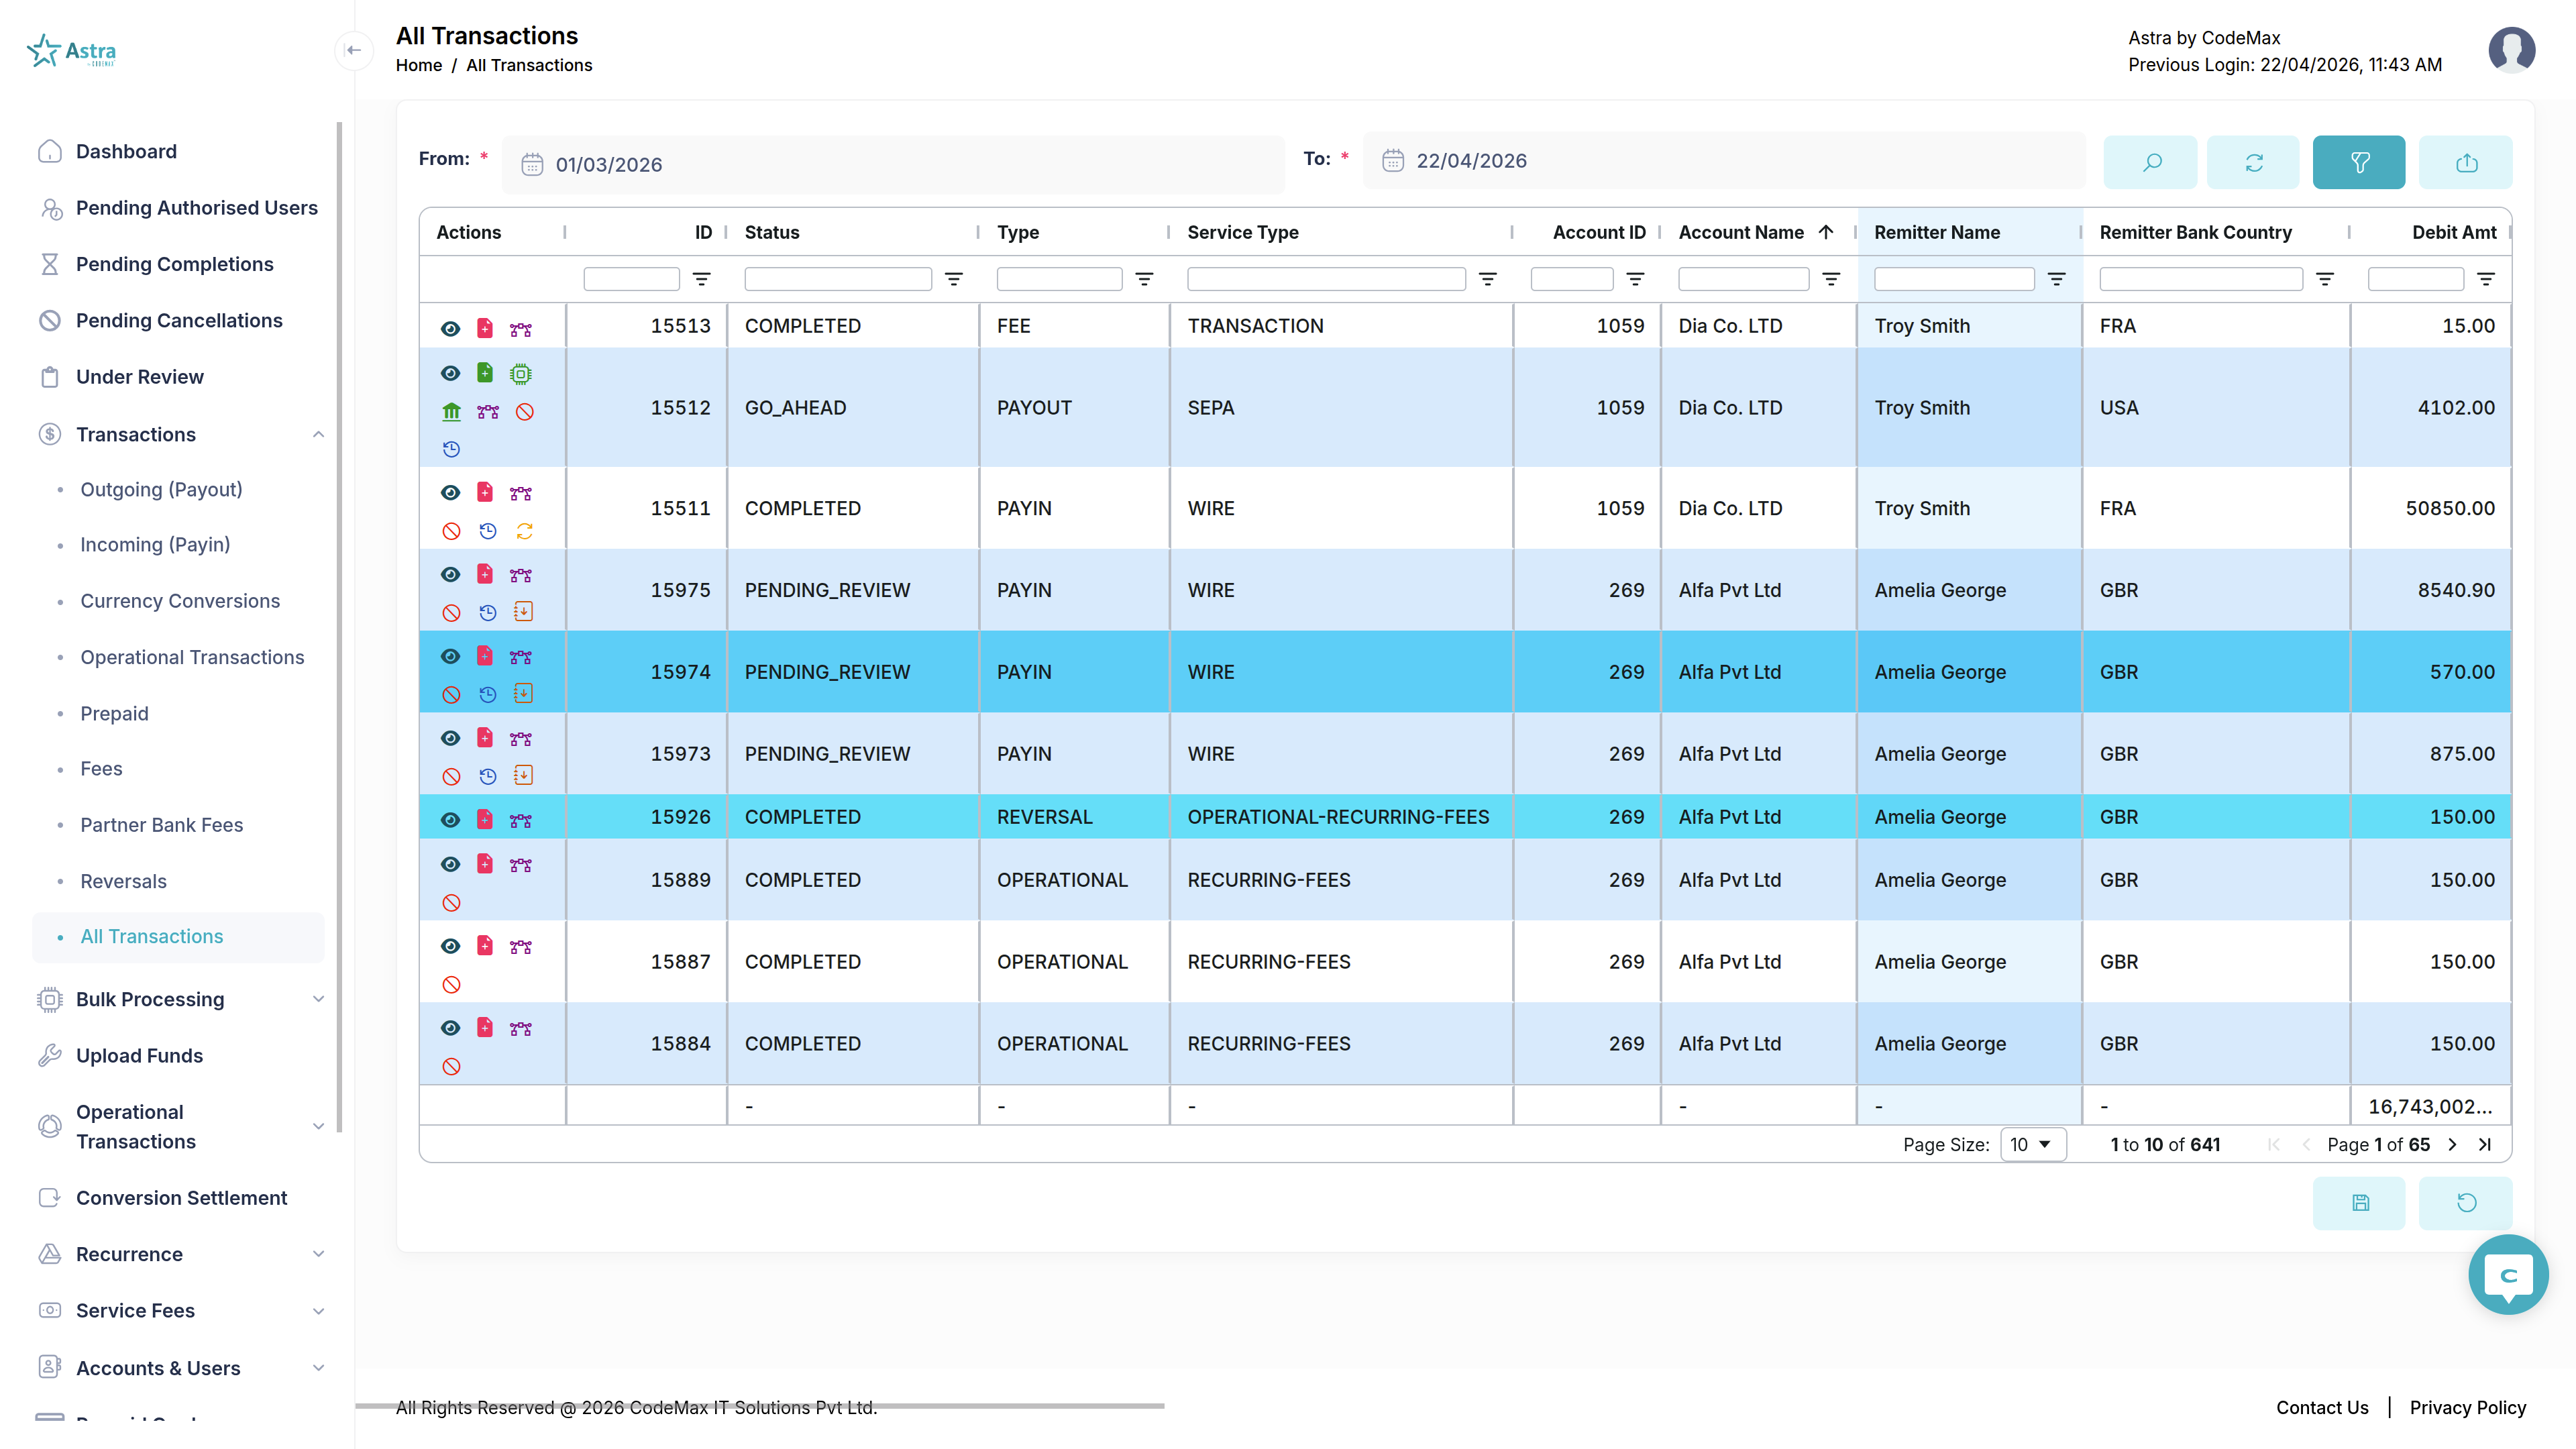Open Status column filter menu

(x=954, y=280)
